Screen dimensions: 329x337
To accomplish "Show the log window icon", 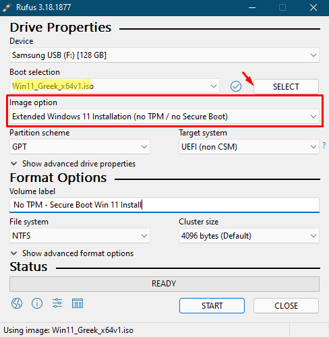I will (78, 303).
